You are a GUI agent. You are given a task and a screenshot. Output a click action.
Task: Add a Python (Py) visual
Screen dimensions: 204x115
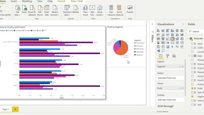click(177, 47)
